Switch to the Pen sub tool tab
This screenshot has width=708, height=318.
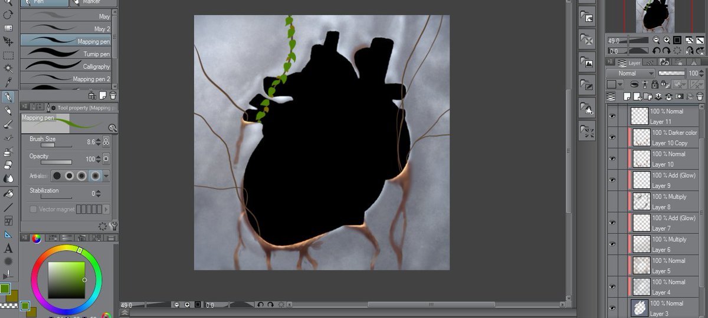[x=44, y=2]
